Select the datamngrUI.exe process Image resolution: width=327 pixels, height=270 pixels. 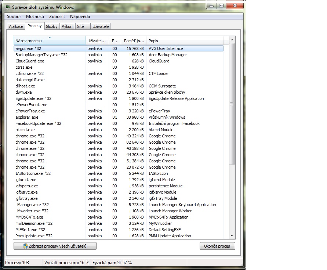coord(119,80)
